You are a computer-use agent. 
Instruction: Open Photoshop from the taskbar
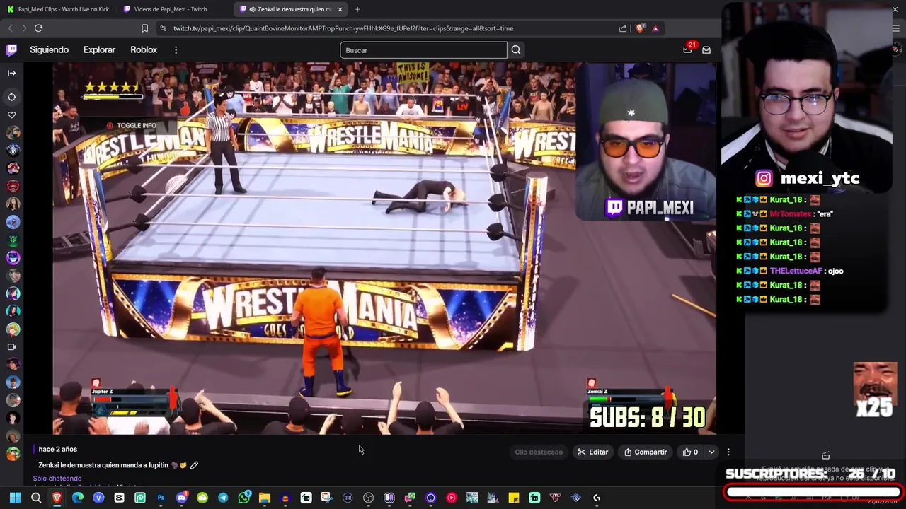161,498
